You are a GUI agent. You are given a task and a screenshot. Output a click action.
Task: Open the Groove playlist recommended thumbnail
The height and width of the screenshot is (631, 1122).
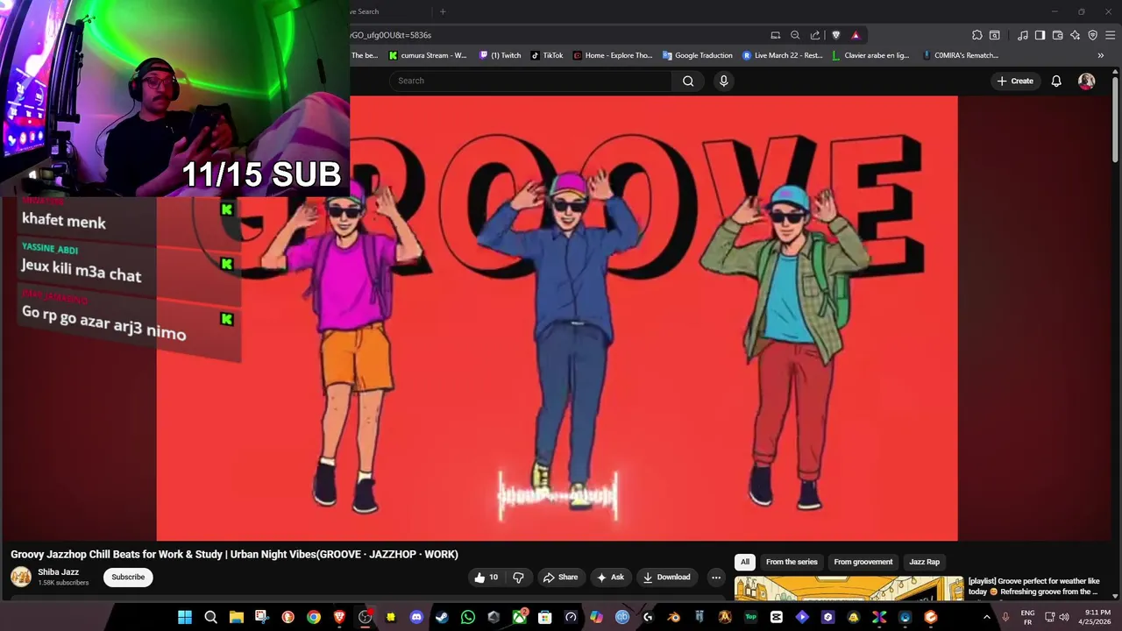tap(849, 587)
